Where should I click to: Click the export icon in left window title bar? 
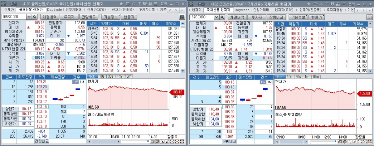[128, 4]
